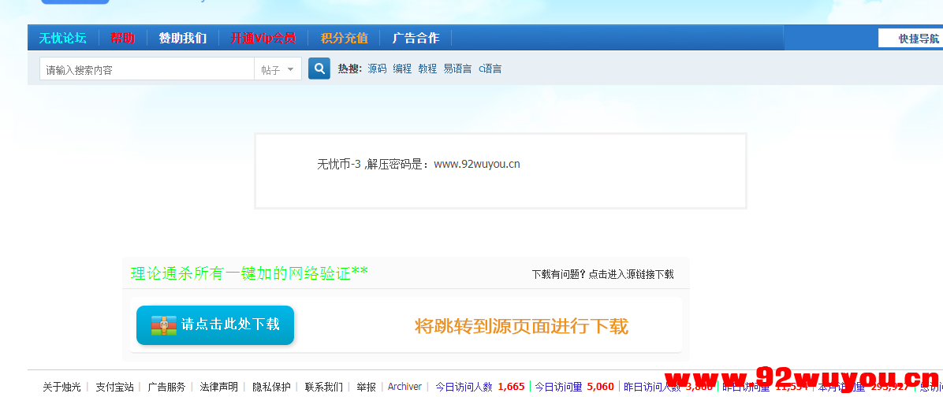Go to 赞助我们 in the navigation bar
Viewport: 943px width, 397px height.
pyautogui.click(x=183, y=38)
